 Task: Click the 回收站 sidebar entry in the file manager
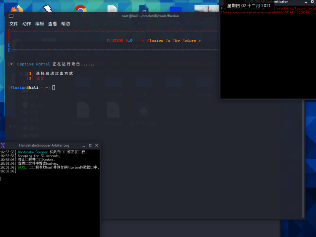click(33, 105)
